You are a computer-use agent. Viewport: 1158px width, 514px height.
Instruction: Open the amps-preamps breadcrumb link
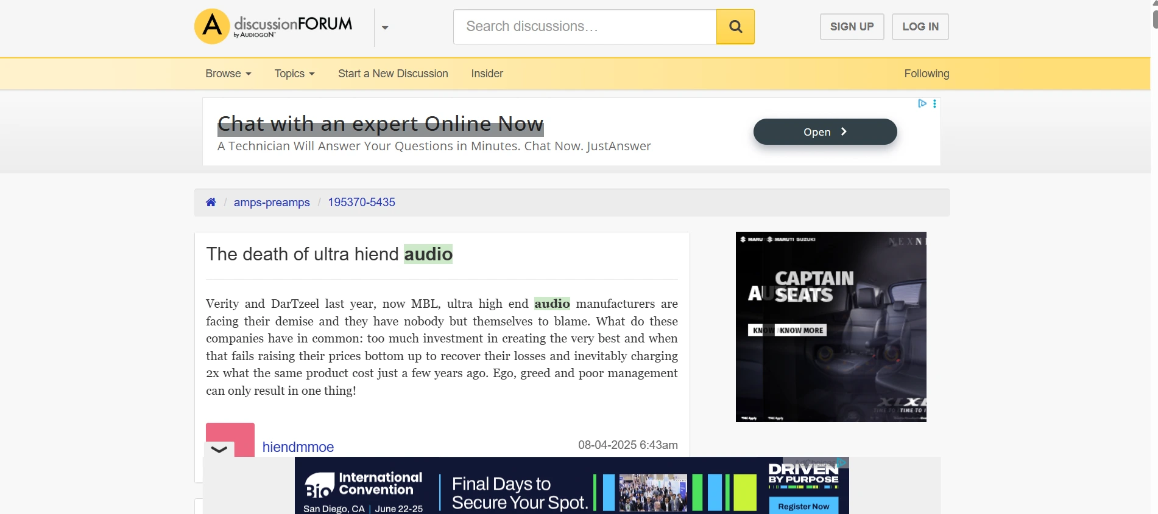point(272,202)
